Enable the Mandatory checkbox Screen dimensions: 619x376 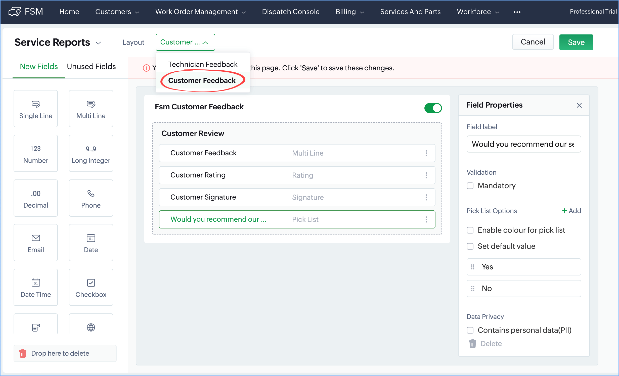coord(470,186)
